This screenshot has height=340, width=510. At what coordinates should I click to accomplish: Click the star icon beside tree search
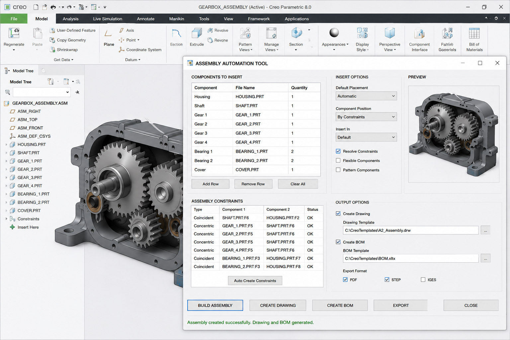coord(77,92)
